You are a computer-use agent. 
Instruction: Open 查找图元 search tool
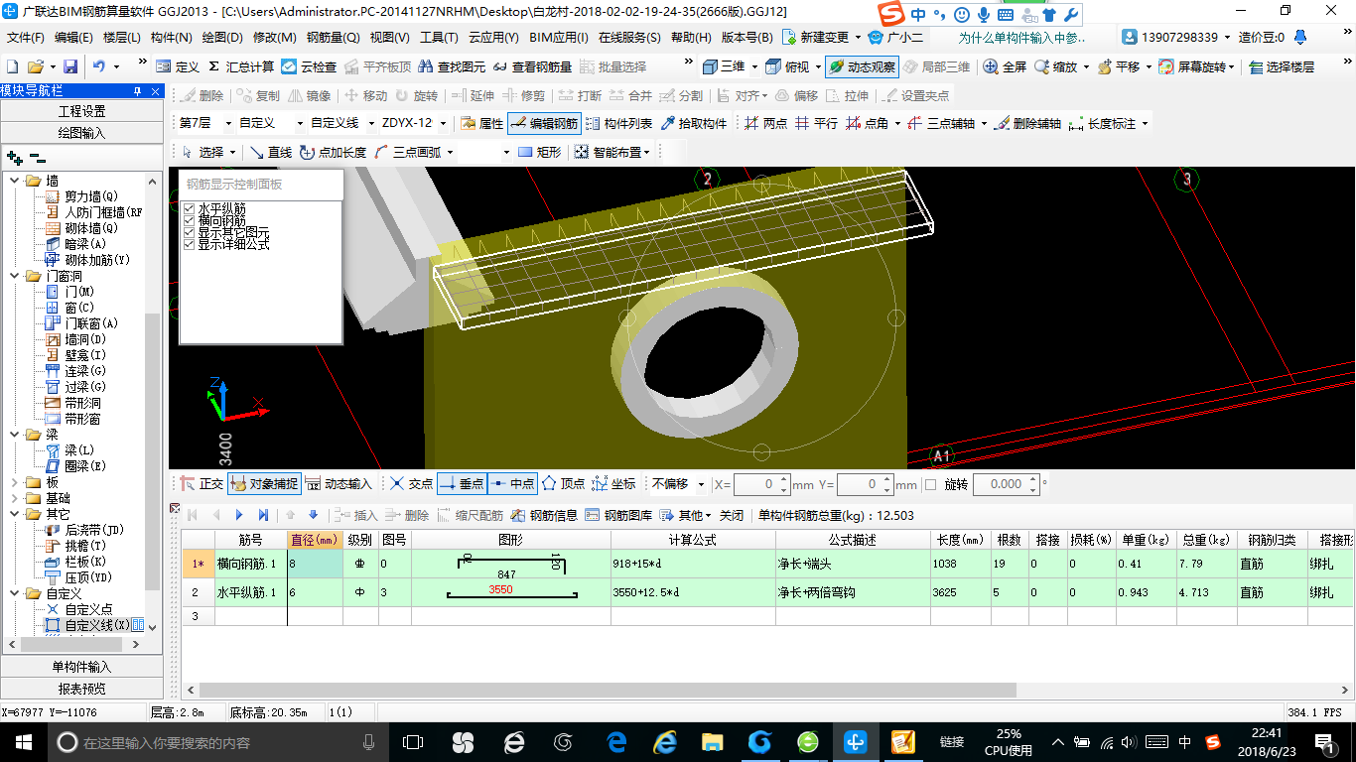[x=453, y=66]
